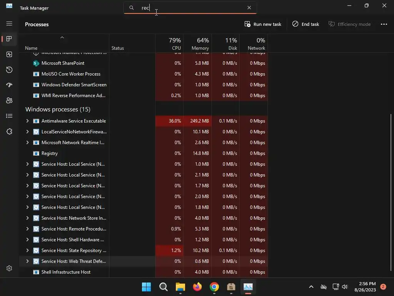Select Windows Defender SmartScreen process
Screen dimensions: 394x296
[x=144, y=85]
